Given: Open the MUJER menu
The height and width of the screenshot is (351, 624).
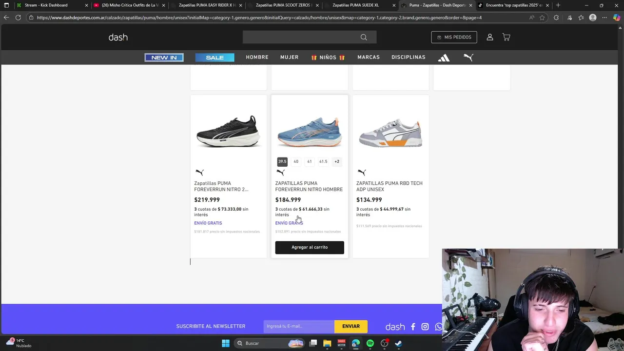Looking at the screenshot, I should (x=289, y=58).
